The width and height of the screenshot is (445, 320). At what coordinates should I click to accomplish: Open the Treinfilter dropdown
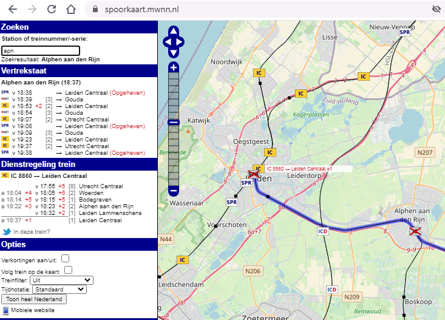pos(61,281)
